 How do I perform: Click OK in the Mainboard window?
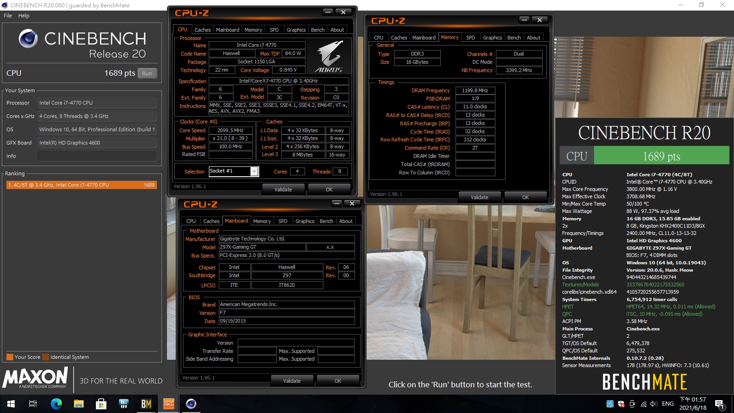pyautogui.click(x=338, y=381)
